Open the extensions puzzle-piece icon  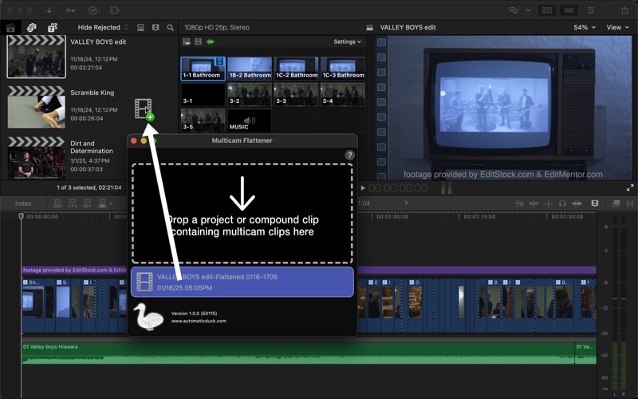click(115, 10)
